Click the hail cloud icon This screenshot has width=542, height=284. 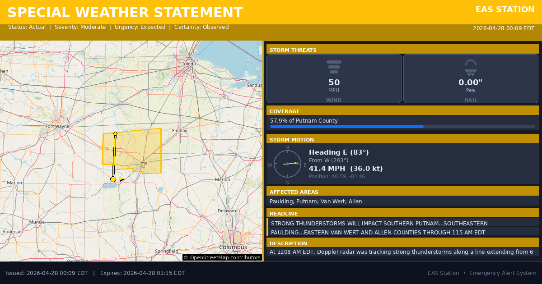[x=471, y=67]
